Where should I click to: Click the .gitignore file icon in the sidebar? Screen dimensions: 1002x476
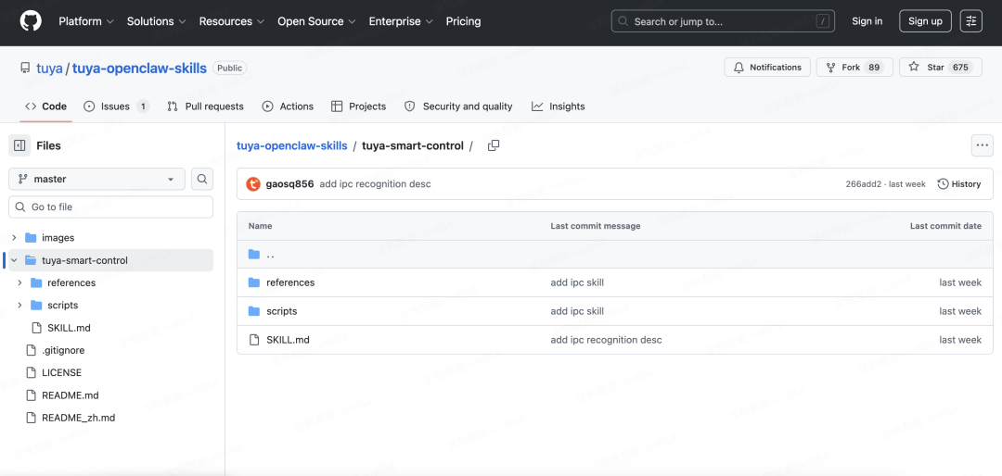pyautogui.click(x=30, y=350)
